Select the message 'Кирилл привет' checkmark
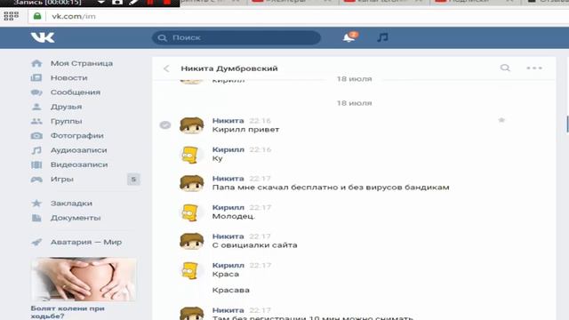The image size is (569, 320). point(165,125)
